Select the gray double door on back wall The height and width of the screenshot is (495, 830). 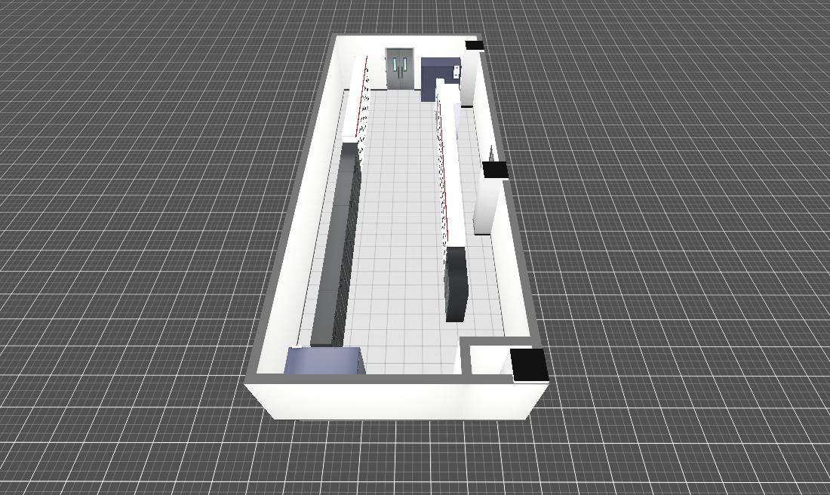(x=400, y=69)
